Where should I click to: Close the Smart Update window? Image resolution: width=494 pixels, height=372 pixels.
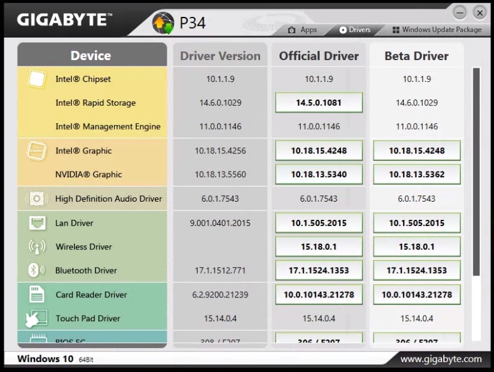480,13
